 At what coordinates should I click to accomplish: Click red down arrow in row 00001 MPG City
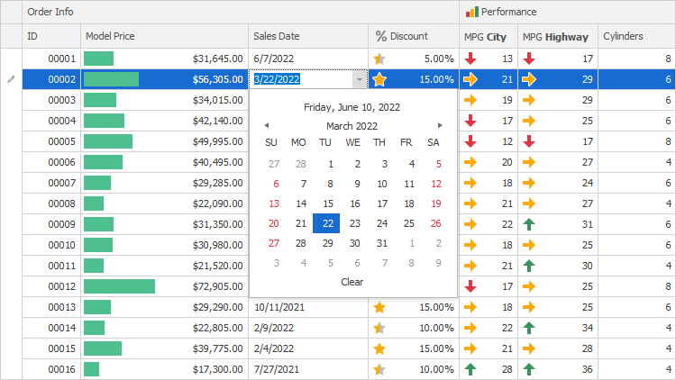tap(470, 59)
